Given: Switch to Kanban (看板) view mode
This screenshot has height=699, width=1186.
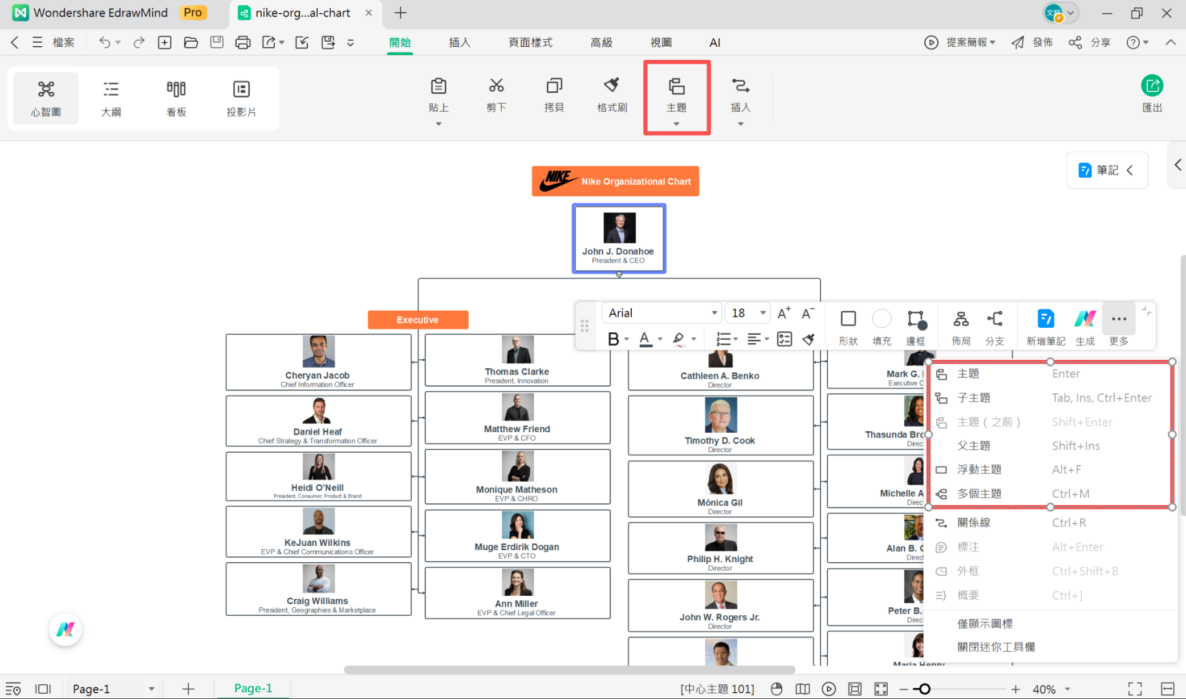Looking at the screenshot, I should click(176, 97).
